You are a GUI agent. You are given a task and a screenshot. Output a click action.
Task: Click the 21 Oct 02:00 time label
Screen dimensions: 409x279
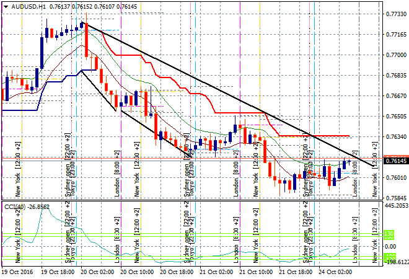point(216,272)
